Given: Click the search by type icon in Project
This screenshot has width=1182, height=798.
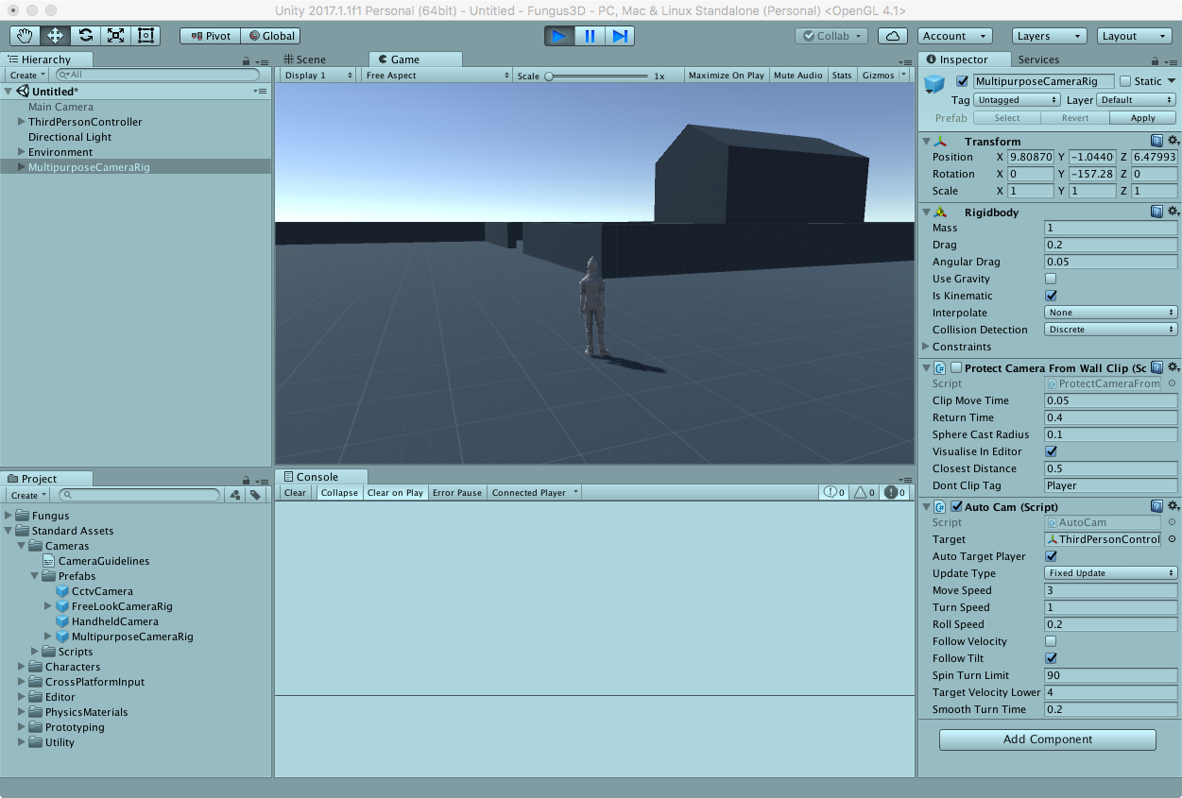Looking at the screenshot, I should coord(235,495).
